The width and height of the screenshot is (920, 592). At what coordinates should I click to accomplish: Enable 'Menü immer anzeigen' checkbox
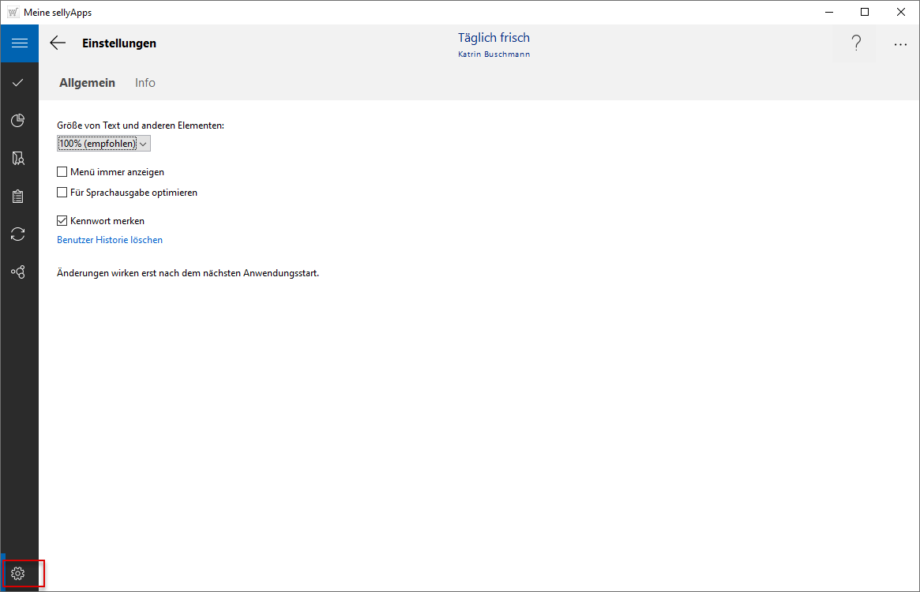point(62,172)
